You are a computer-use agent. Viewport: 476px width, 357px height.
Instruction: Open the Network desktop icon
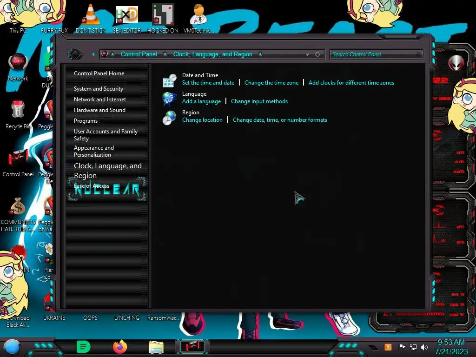[18, 67]
